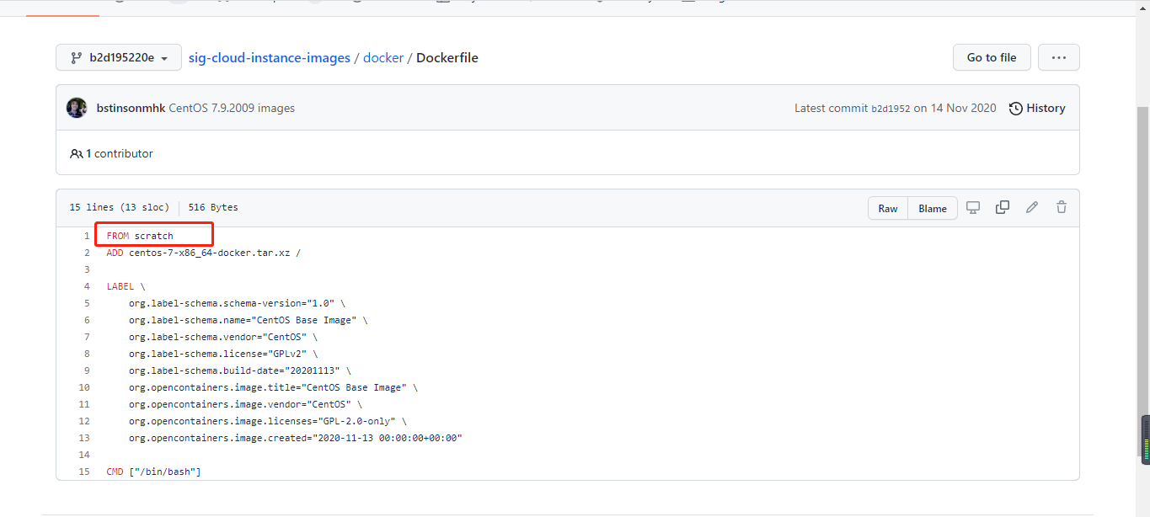Click 15 lines (13 sloc) file info
Image resolution: width=1150 pixels, height=517 pixels.
point(119,207)
